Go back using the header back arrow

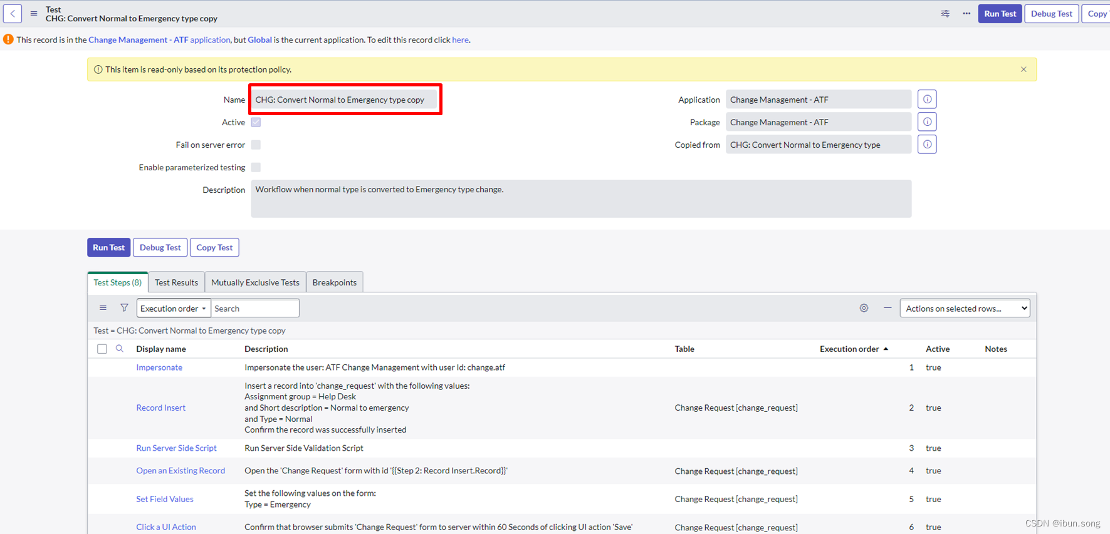point(13,13)
